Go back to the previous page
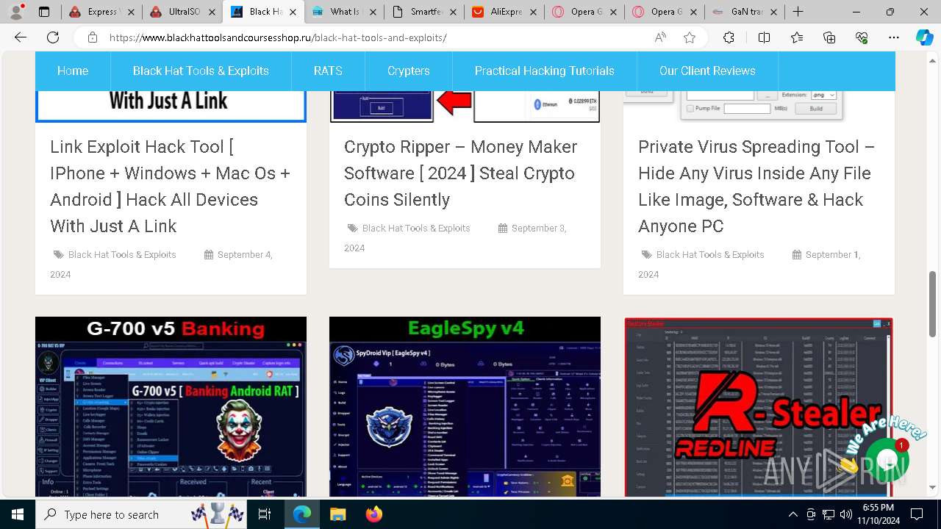 click(21, 37)
